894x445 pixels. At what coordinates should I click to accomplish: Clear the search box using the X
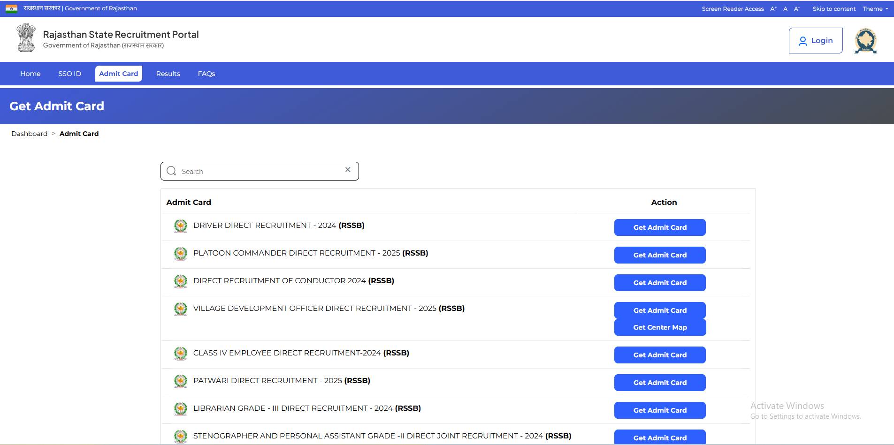coord(348,170)
